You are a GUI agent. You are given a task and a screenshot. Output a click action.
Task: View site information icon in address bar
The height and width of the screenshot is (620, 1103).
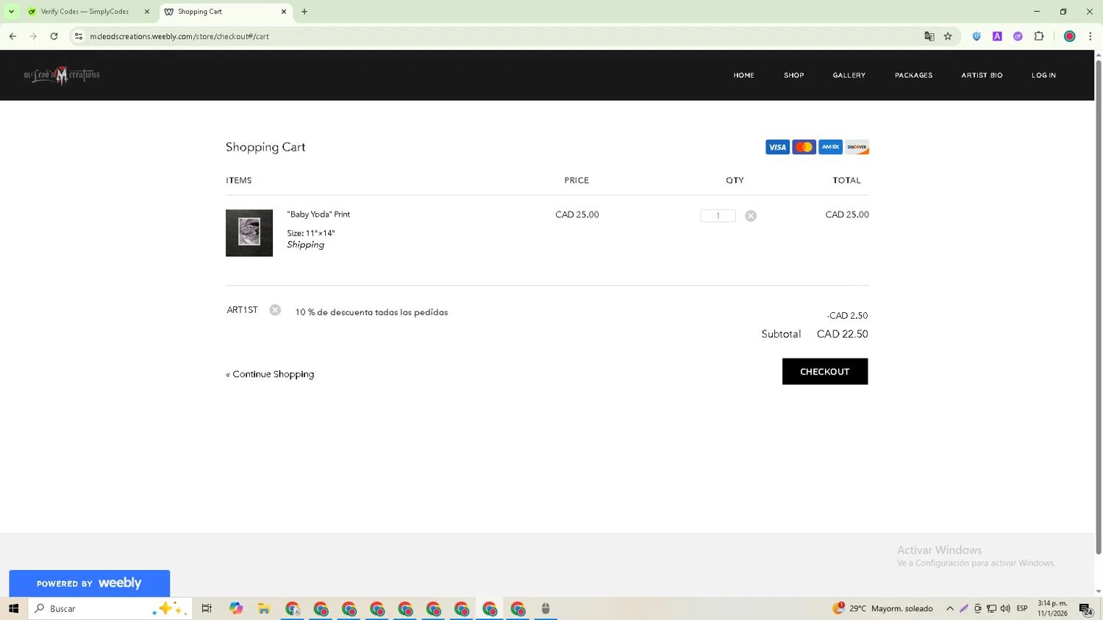(x=79, y=36)
